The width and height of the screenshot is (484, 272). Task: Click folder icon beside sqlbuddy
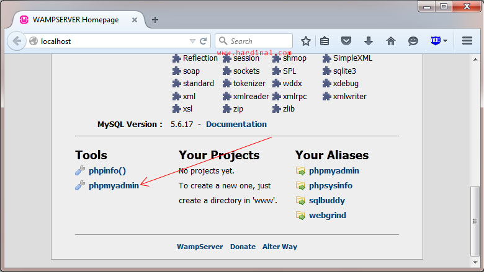pos(300,201)
